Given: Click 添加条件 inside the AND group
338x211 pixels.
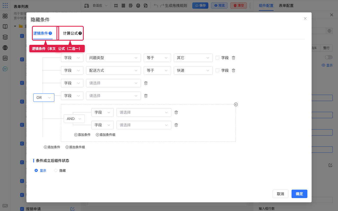Looking at the screenshot, I should tap(82, 135).
